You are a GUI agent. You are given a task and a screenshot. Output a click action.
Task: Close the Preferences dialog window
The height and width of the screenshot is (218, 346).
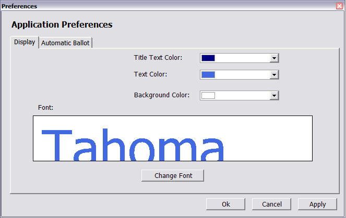(339, 6)
